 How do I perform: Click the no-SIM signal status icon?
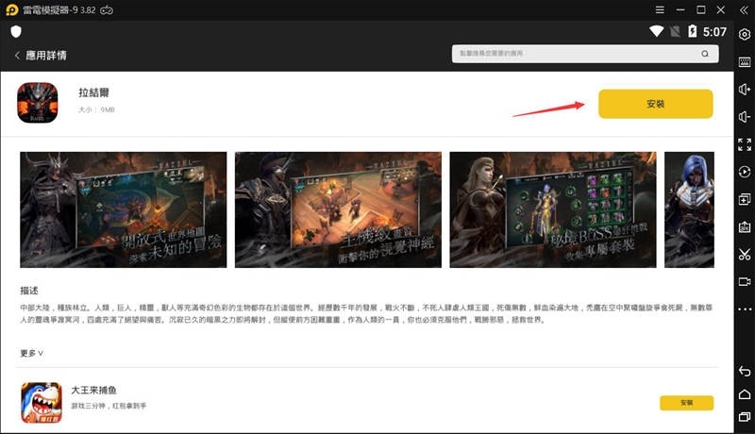point(675,32)
